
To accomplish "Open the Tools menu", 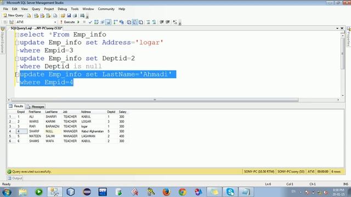I will (75, 9).
